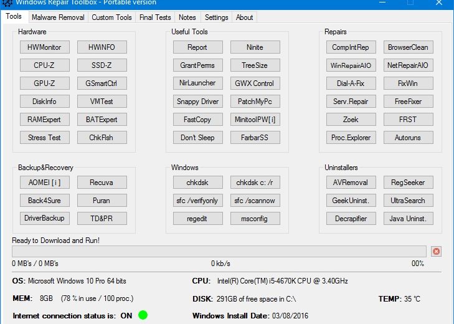Image resolution: width=454 pixels, height=324 pixels.
Task: Open DiskInfo
Action: click(45, 102)
